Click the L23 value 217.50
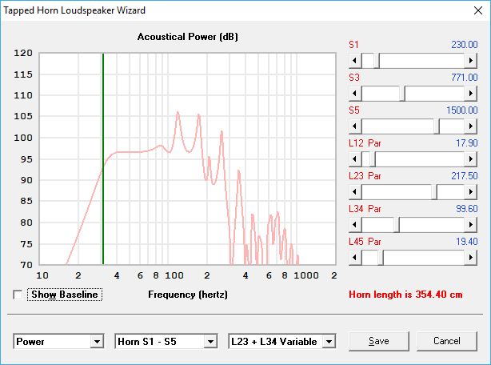The width and height of the screenshot is (491, 365). click(x=465, y=176)
